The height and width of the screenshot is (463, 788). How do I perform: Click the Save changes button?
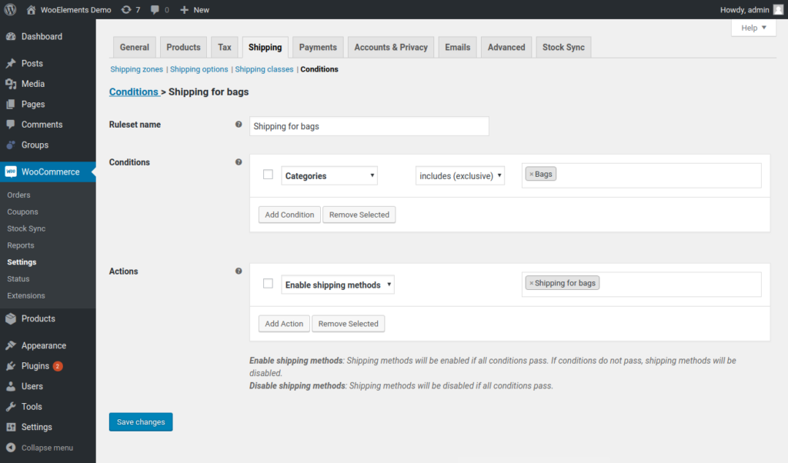[140, 421]
